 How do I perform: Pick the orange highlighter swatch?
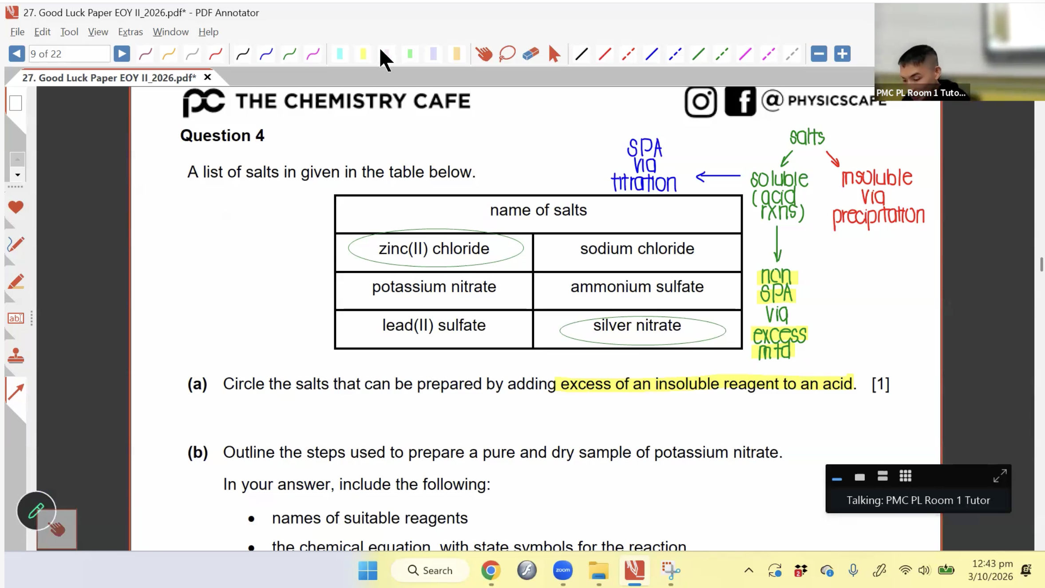[x=456, y=54]
